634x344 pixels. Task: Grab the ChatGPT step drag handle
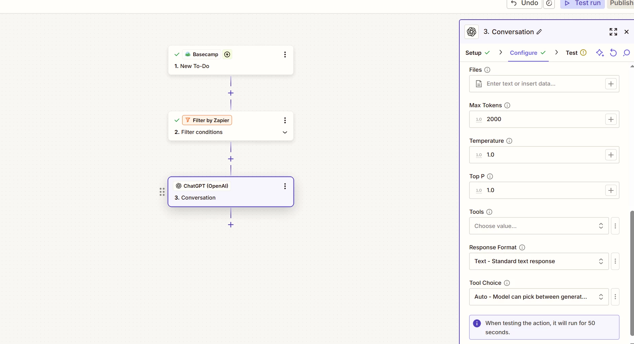coord(162,192)
